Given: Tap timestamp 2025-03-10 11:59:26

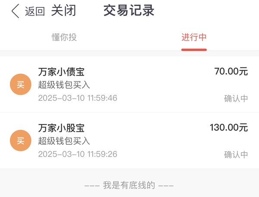Looking at the screenshot, I should pyautogui.click(x=78, y=154).
